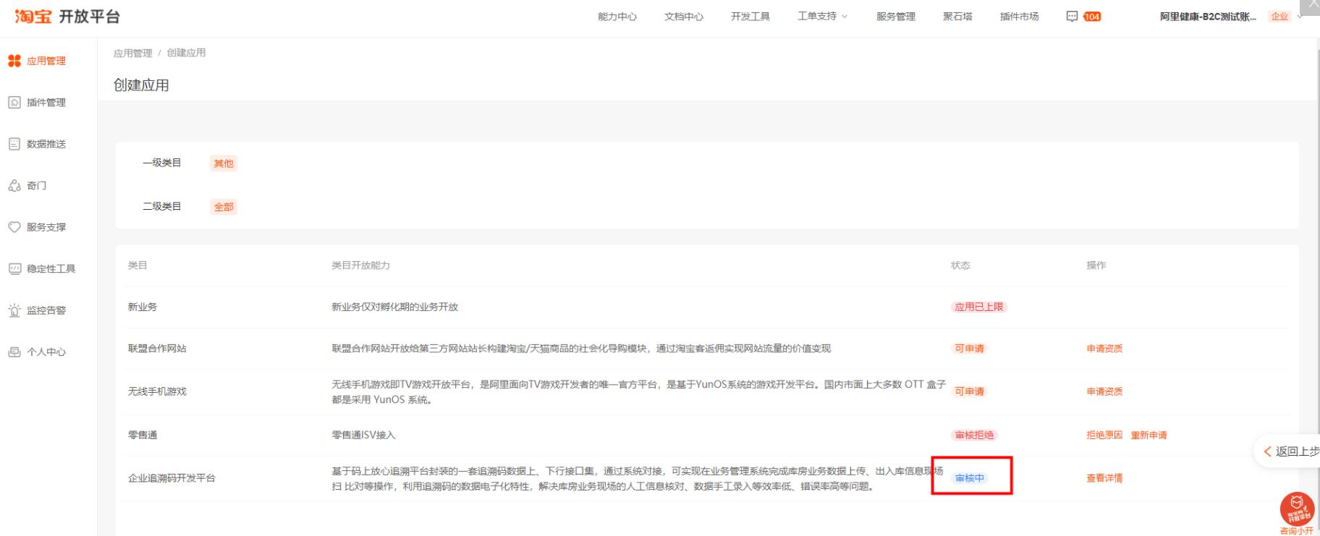
Task: Click the 二级类目 label
Action: point(162,206)
